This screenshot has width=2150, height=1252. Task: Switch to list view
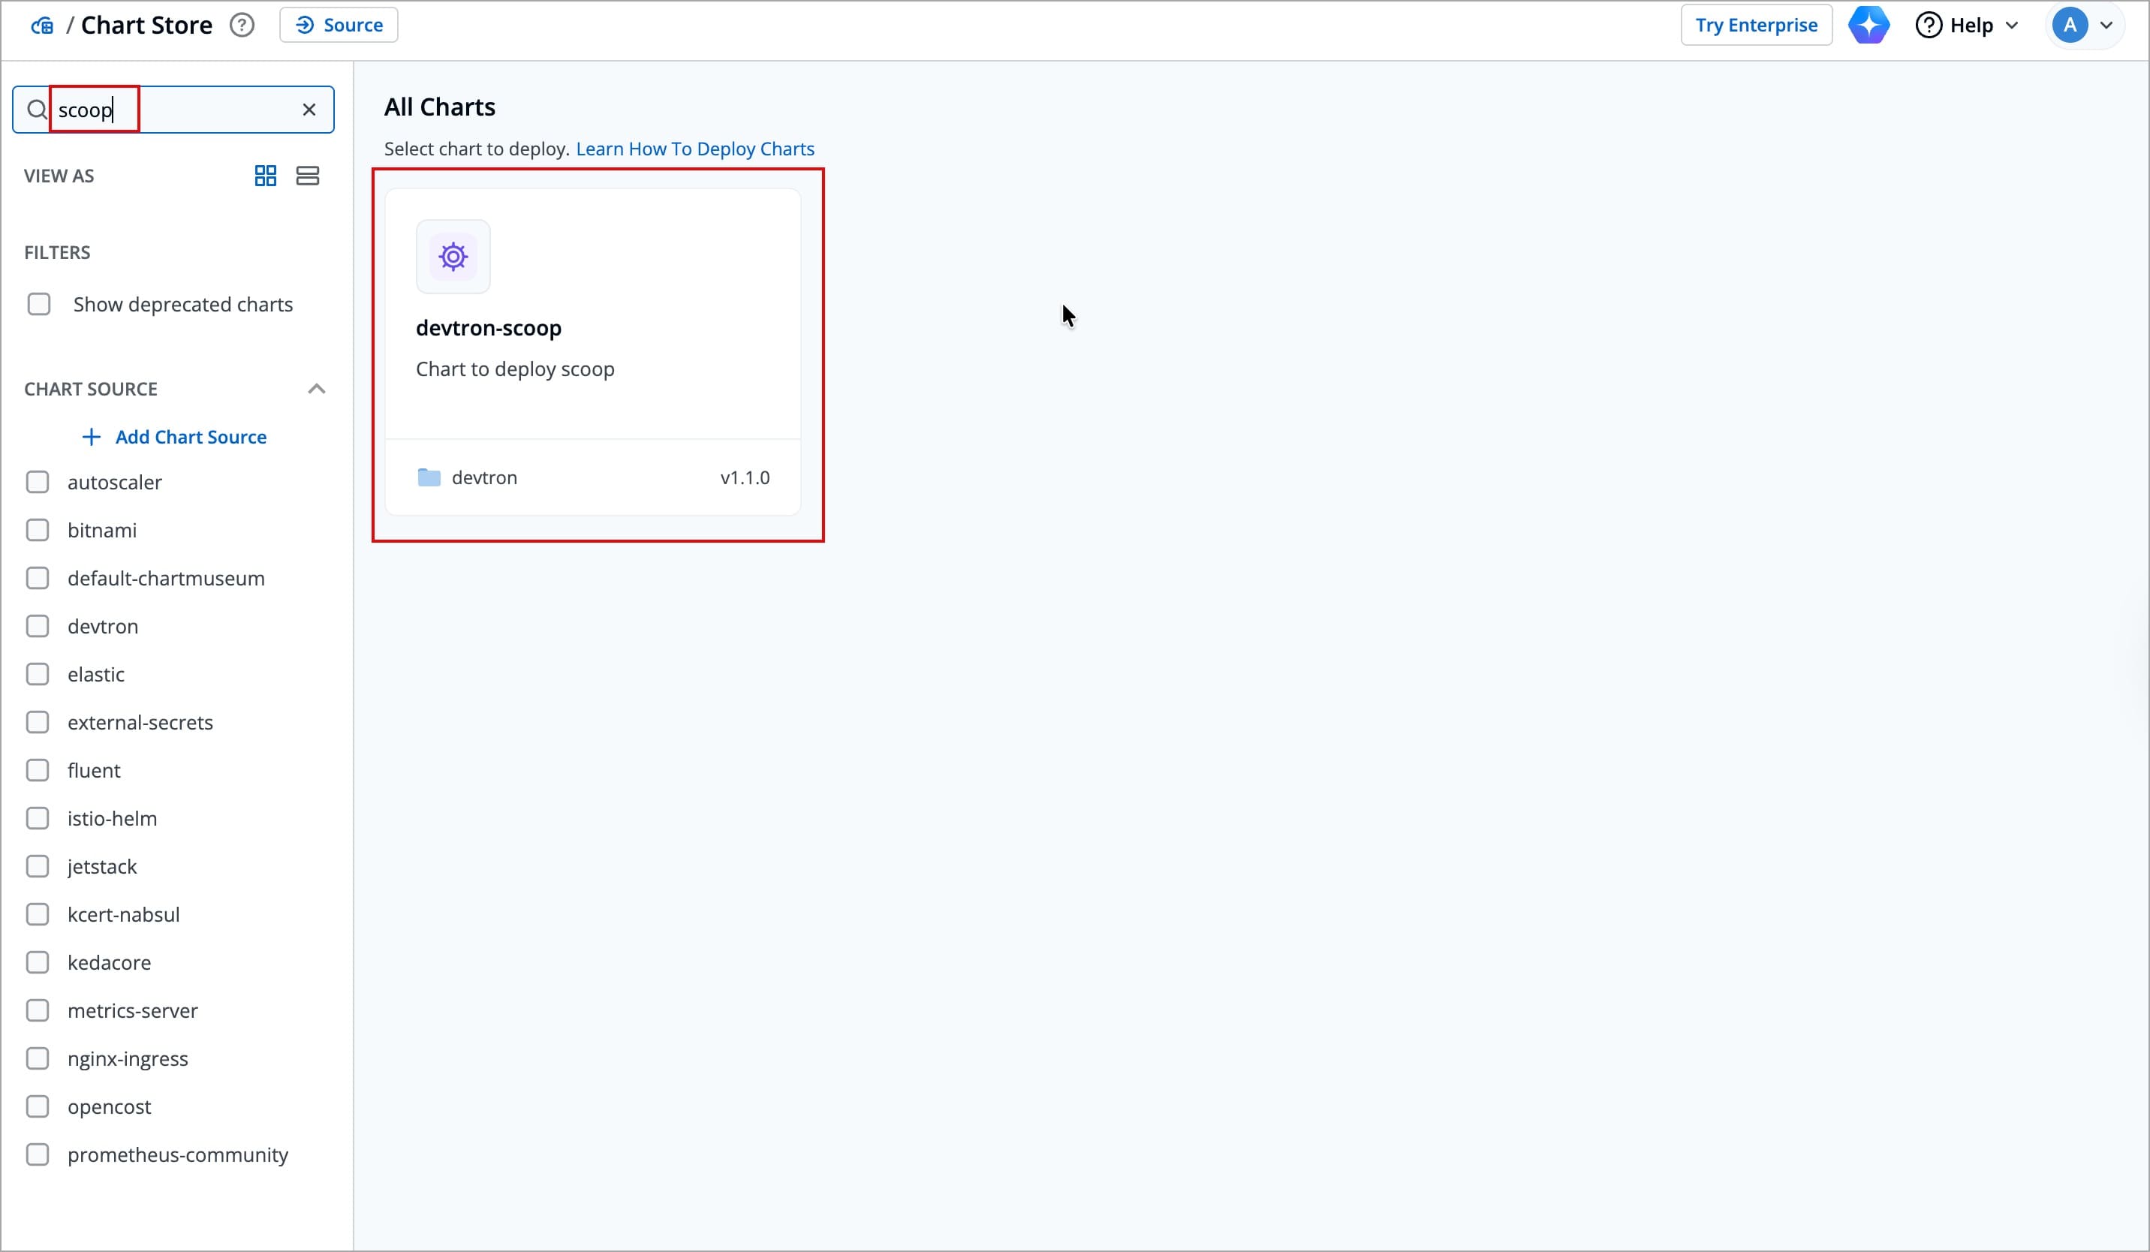[307, 176]
